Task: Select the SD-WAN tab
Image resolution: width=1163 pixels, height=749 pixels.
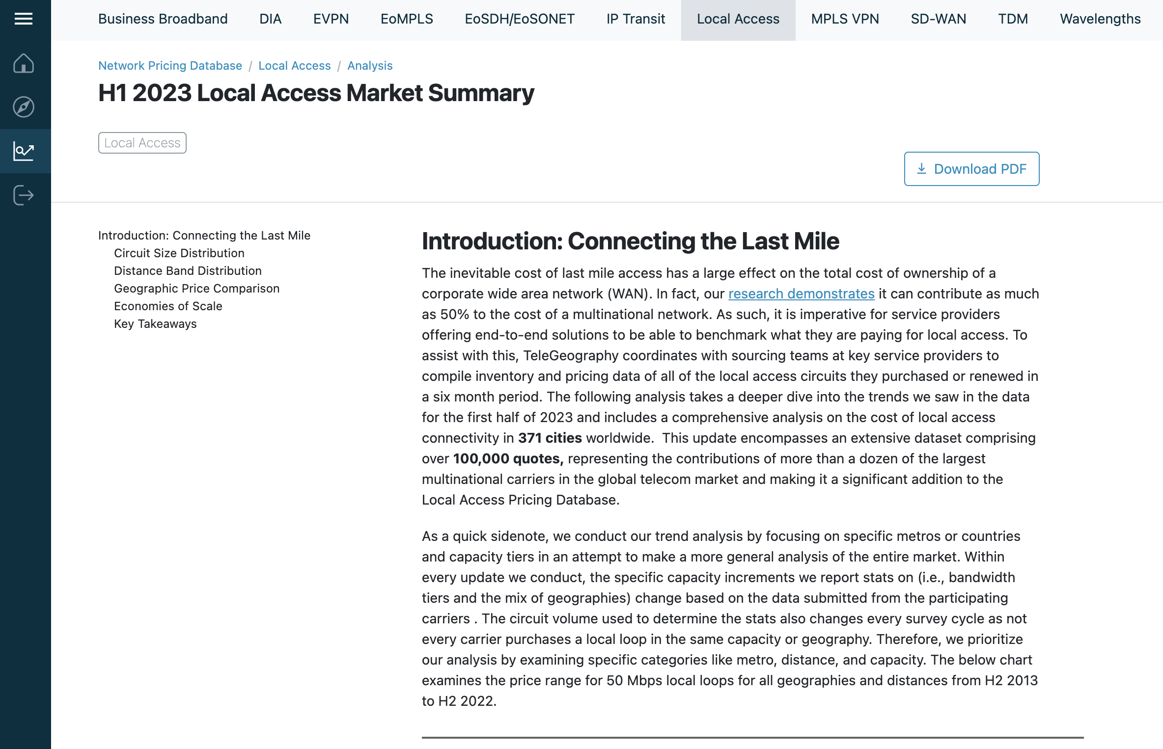Action: (938, 19)
